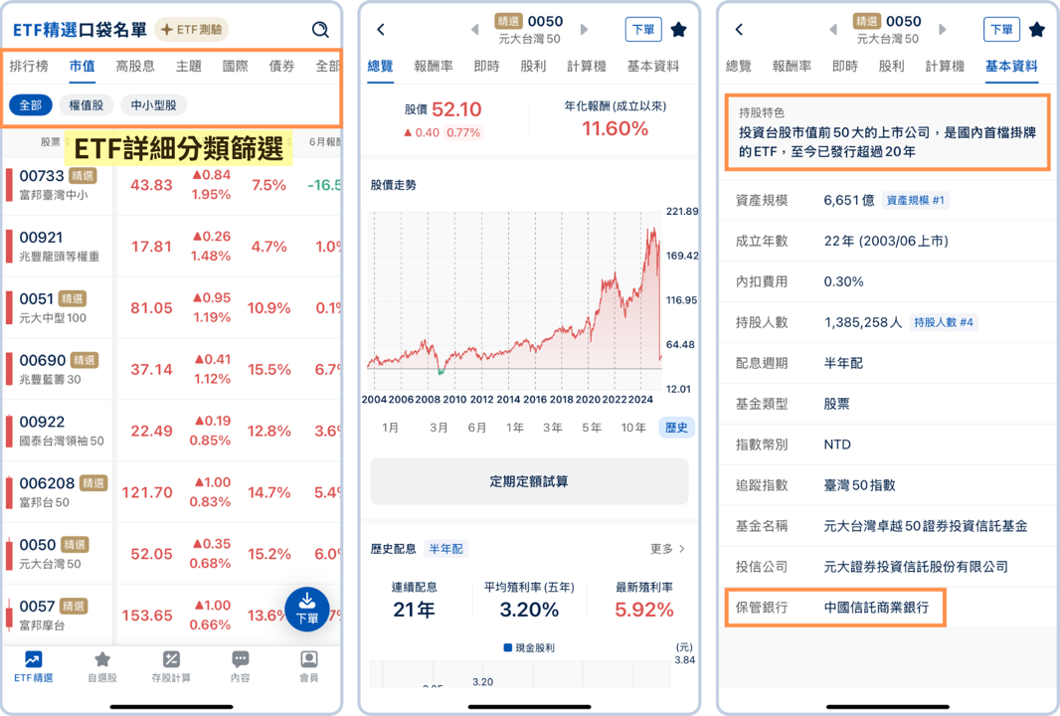The image size is (1060, 716).
Task: Select the 債券 tab
Action: pos(281,66)
